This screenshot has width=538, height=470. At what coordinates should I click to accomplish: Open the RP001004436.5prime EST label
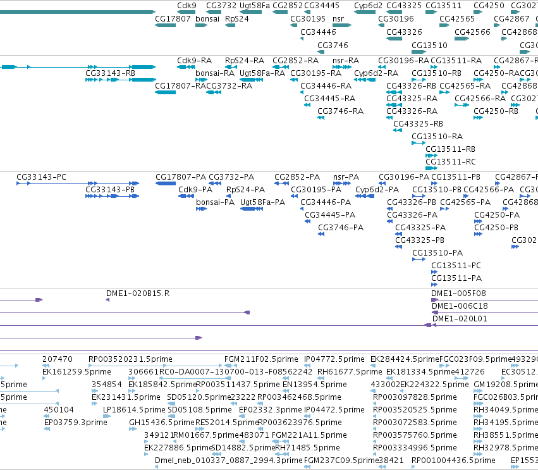coord(453,461)
